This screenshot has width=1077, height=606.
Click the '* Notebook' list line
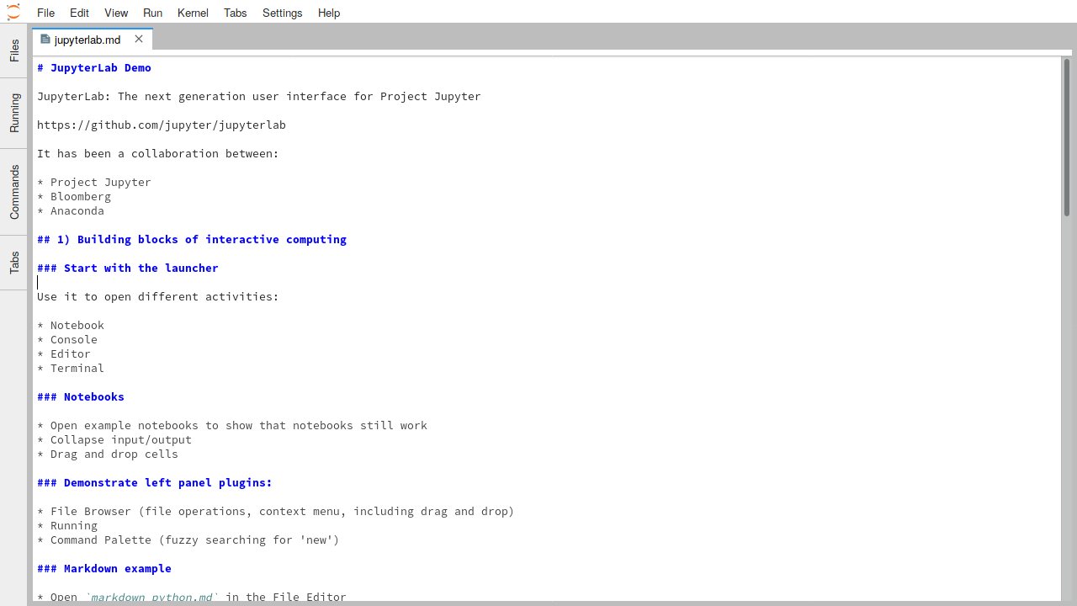(71, 325)
